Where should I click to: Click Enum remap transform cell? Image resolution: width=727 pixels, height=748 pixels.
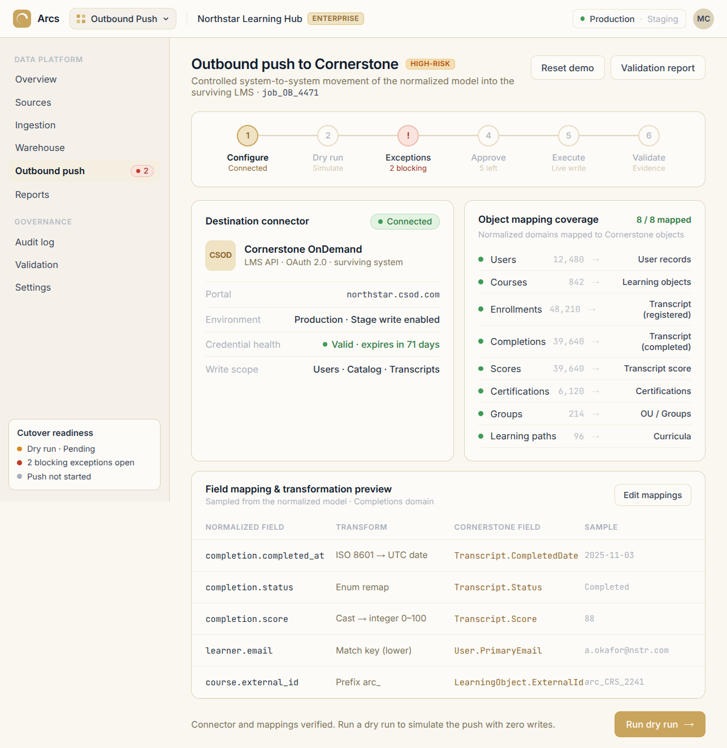[362, 587]
